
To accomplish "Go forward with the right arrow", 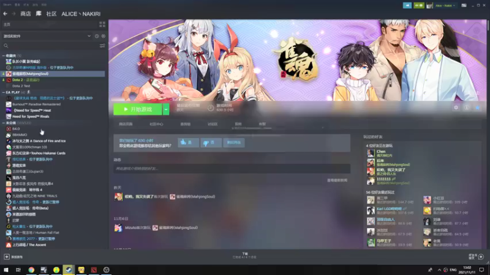I will (13, 13).
